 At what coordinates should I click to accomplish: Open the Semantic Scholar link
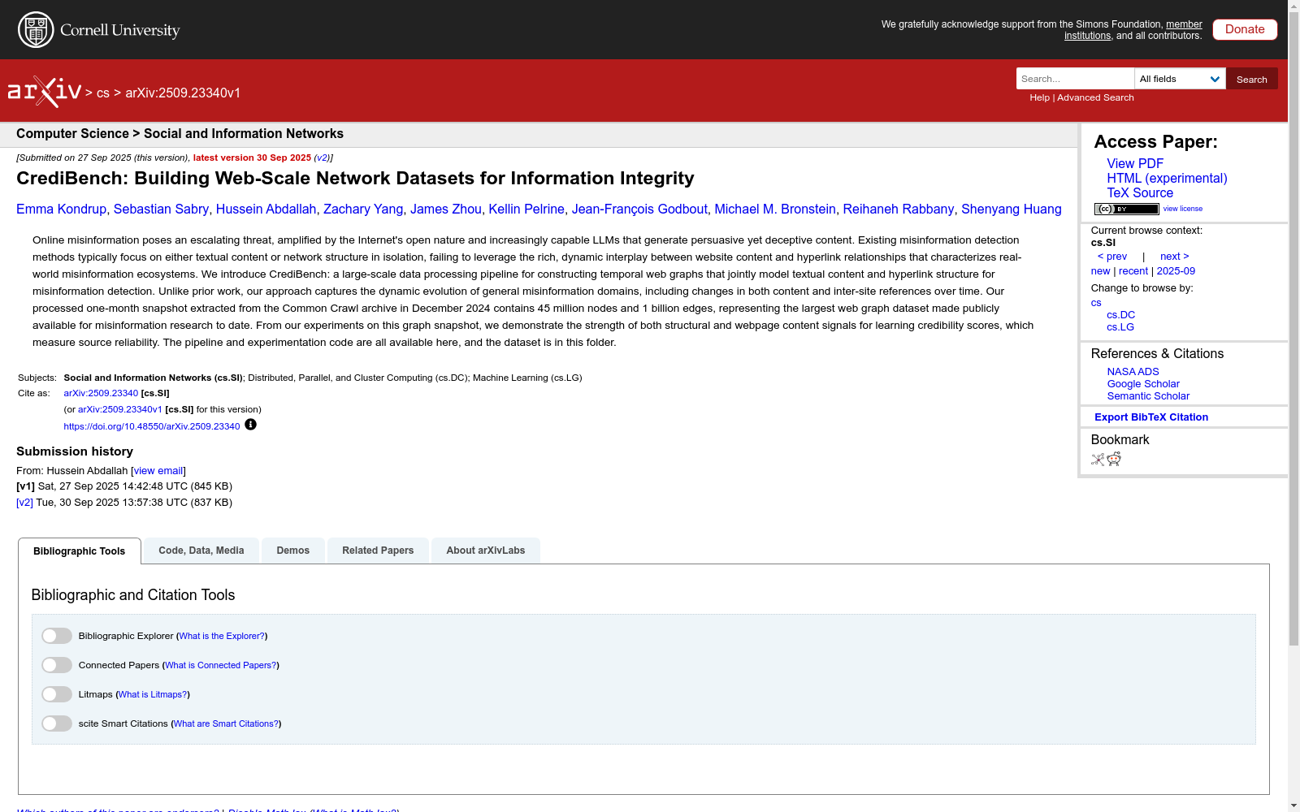(x=1148, y=396)
